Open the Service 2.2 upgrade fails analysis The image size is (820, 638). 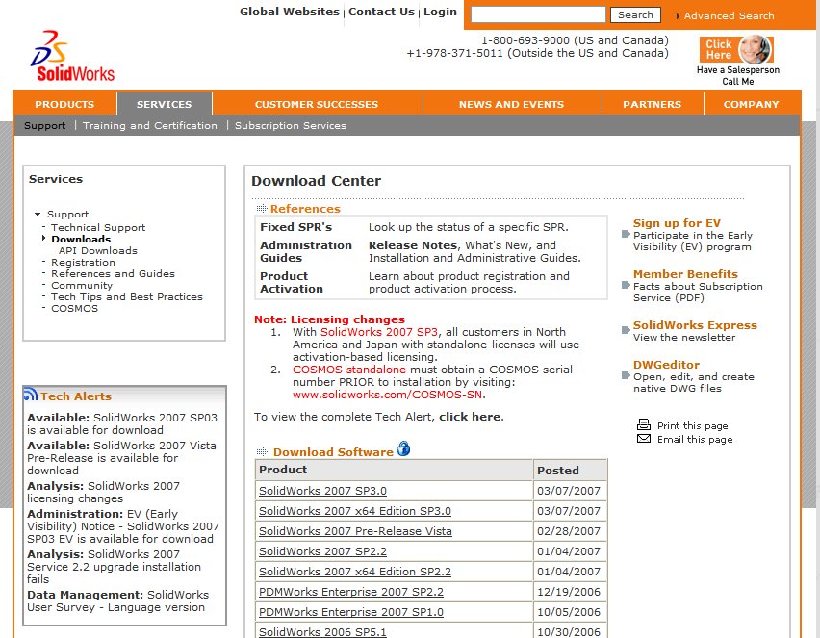pos(114,567)
